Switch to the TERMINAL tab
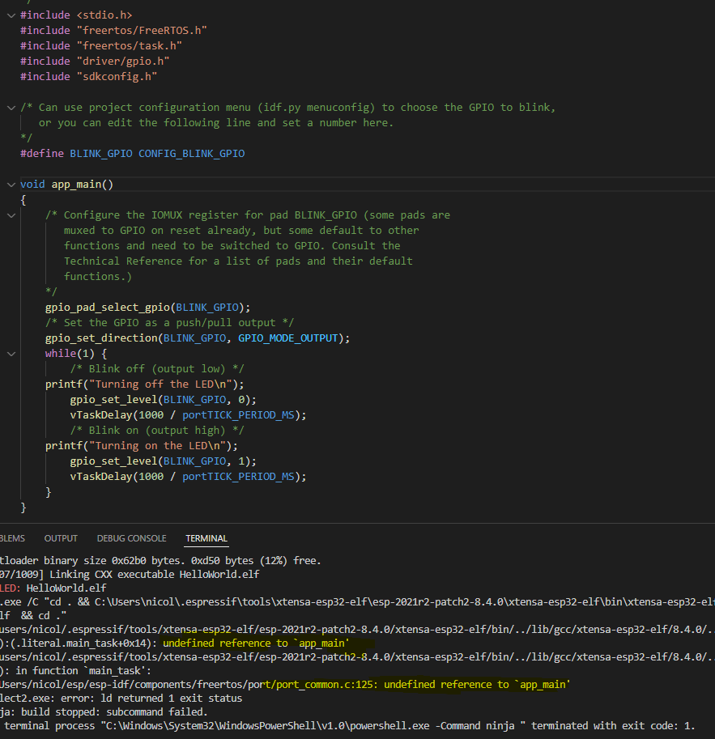This screenshot has height=739, width=715. click(x=206, y=538)
